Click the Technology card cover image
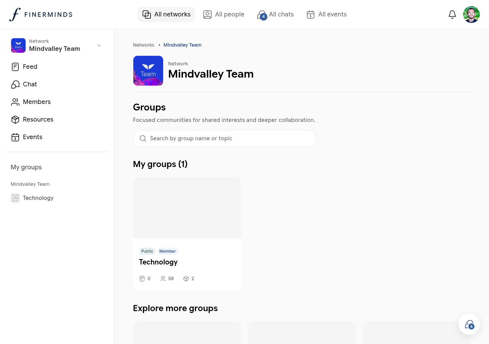Screen dimensions: 489x344 pos(187,208)
